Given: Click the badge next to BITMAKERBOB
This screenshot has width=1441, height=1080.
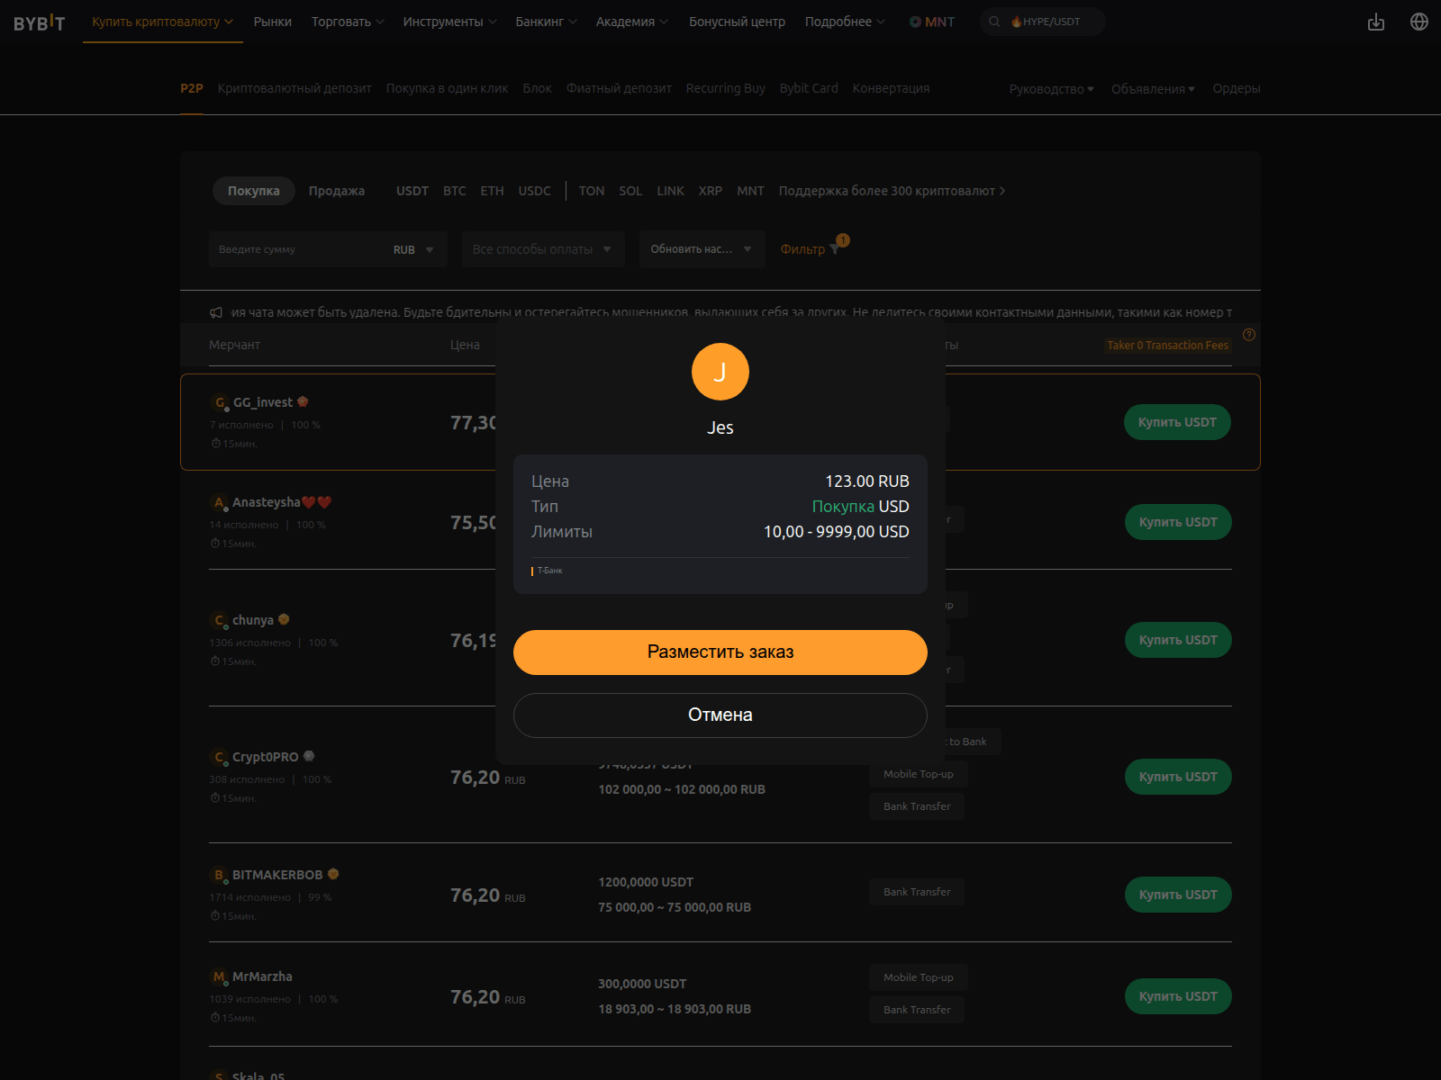Looking at the screenshot, I should [333, 874].
